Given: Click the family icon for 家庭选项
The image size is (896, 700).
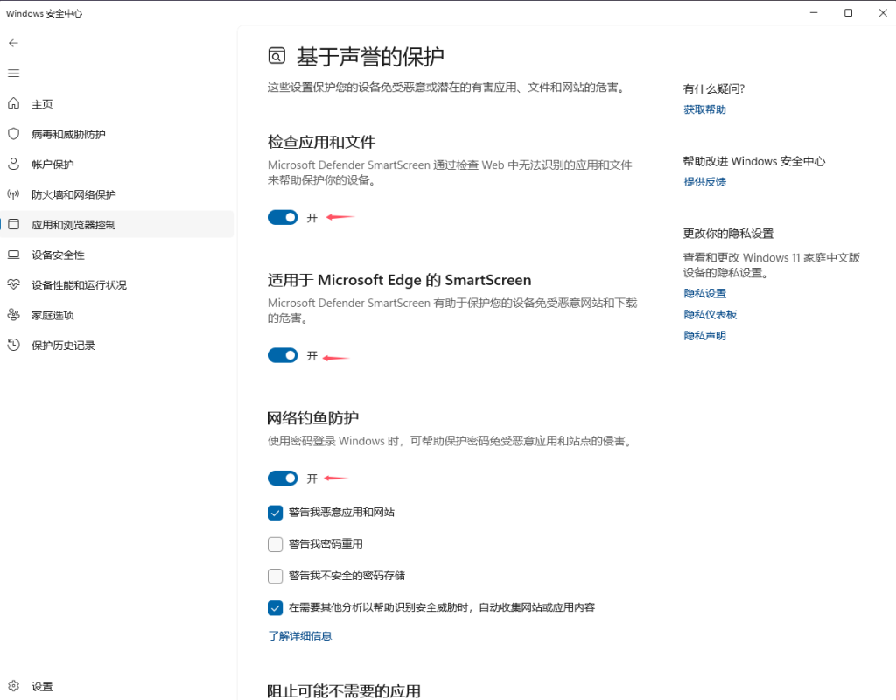Looking at the screenshot, I should pyautogui.click(x=14, y=314).
